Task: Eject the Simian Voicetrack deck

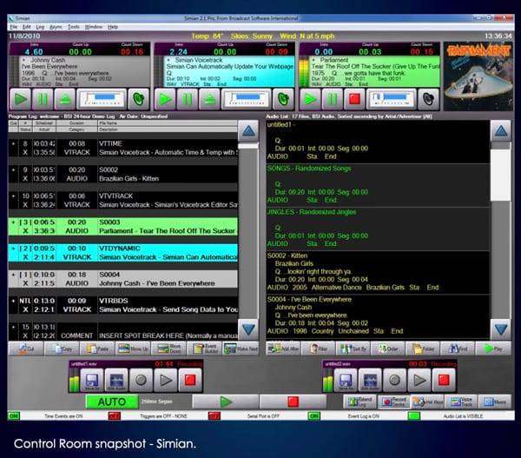Action: [209, 99]
